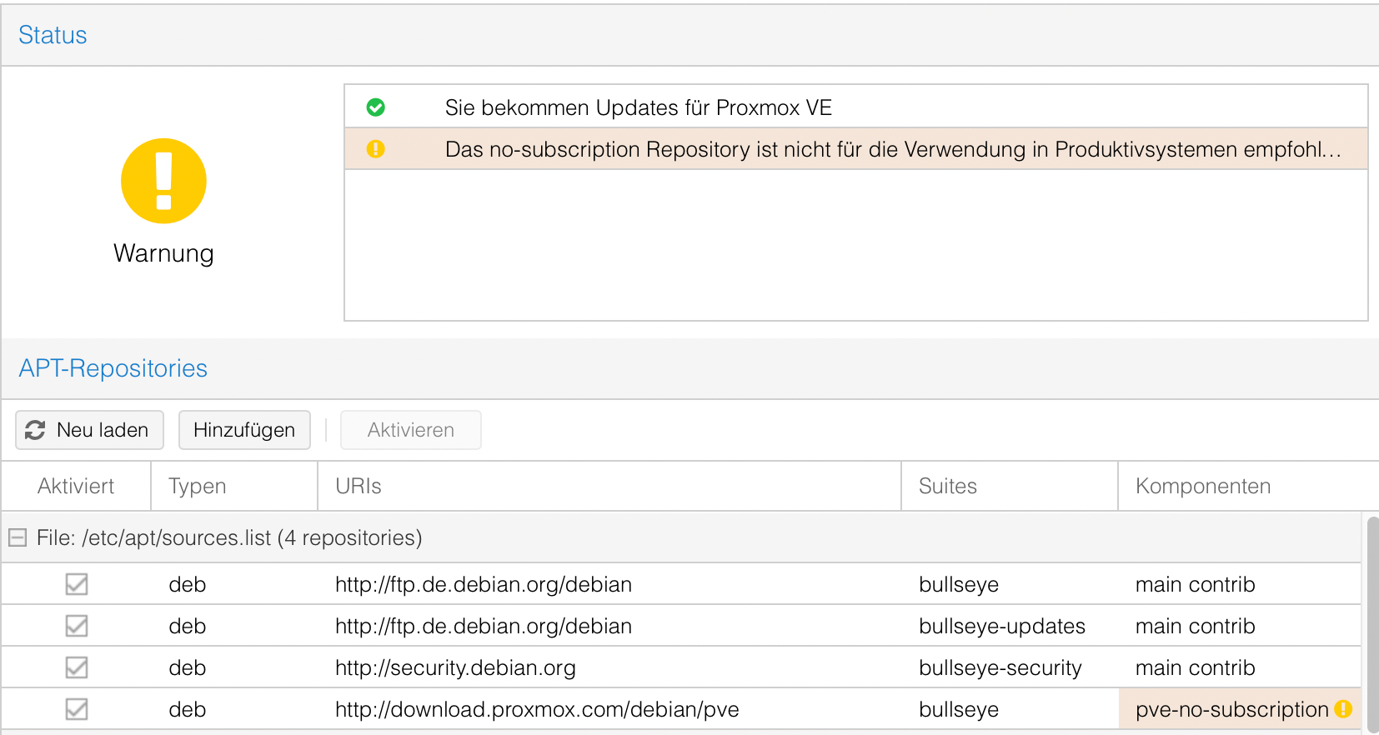Collapse the /etc/apt/sources.list group

point(18,537)
